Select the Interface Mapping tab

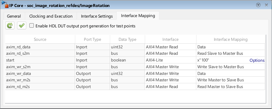[138, 16]
